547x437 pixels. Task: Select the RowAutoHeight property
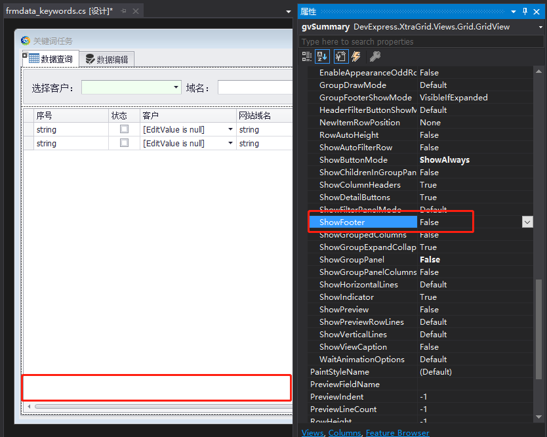tap(349, 135)
